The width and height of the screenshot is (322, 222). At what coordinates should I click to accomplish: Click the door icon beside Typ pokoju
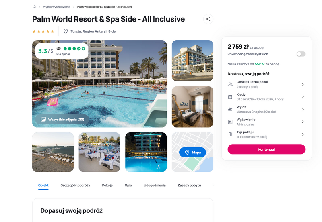tap(230, 134)
